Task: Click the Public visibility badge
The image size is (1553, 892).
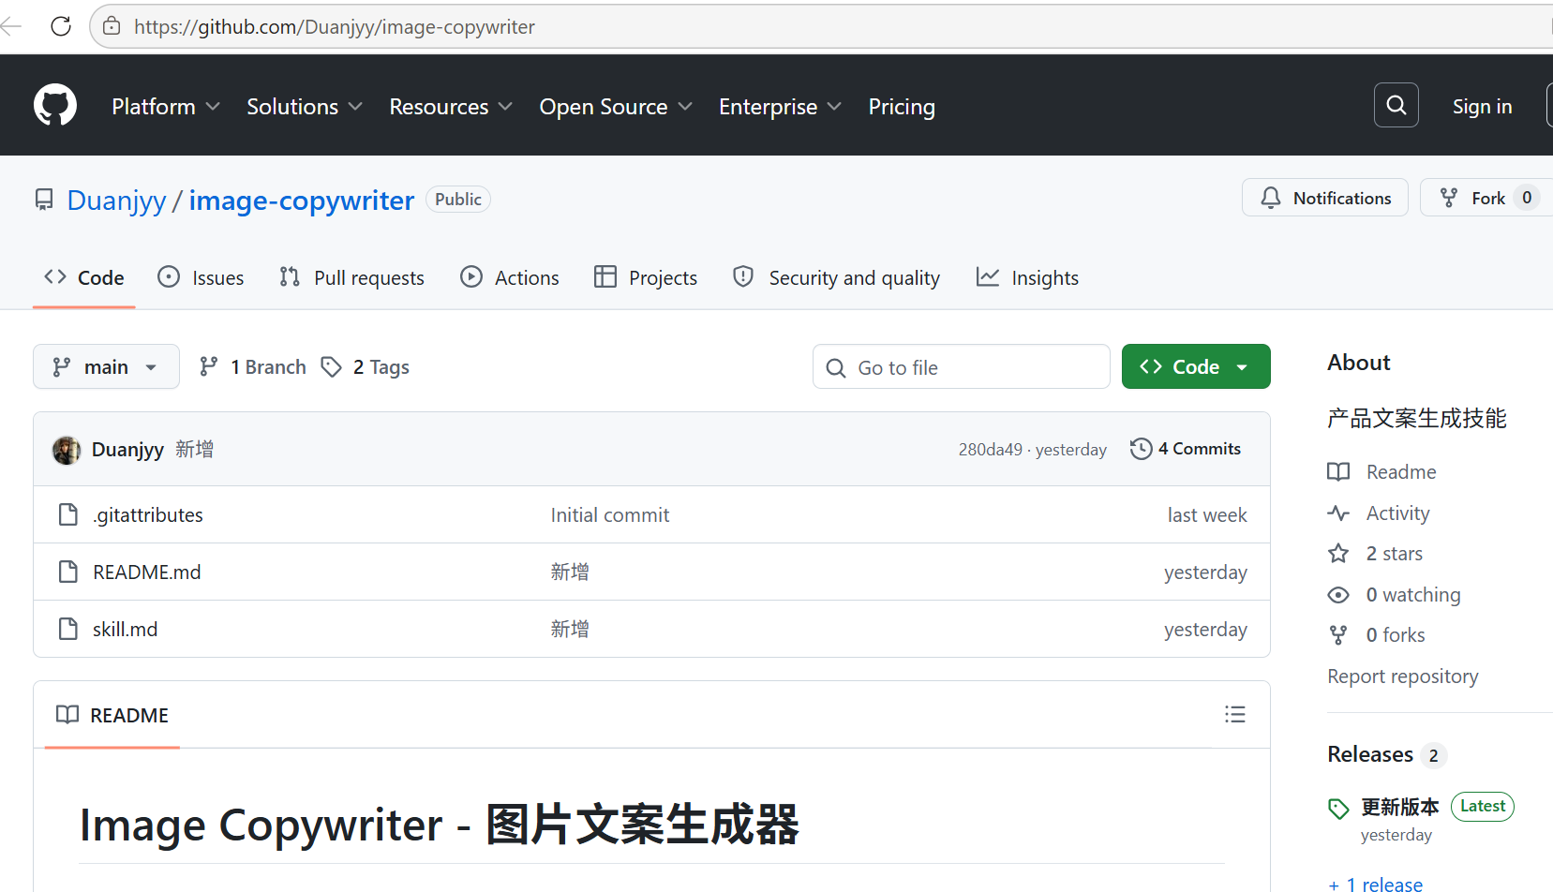Action: 458,199
